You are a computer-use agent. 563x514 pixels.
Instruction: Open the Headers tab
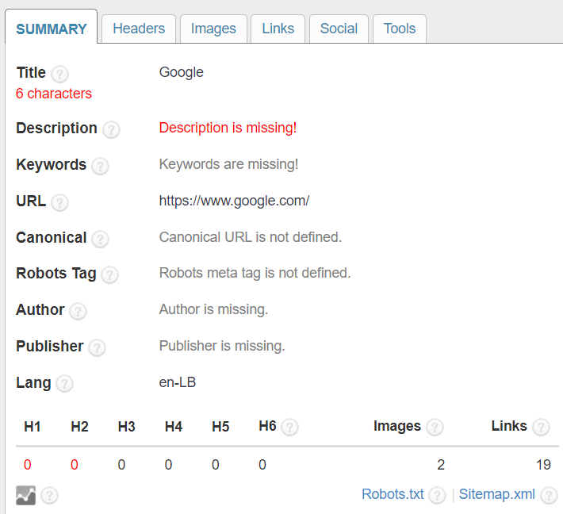coord(139,29)
